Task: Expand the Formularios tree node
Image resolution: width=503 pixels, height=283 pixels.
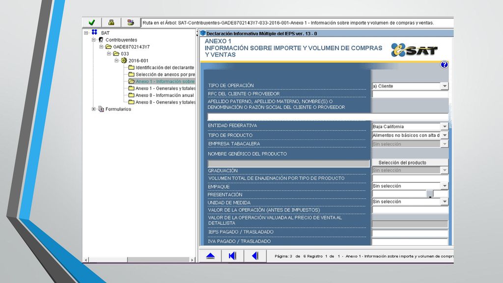Action: coord(94,109)
